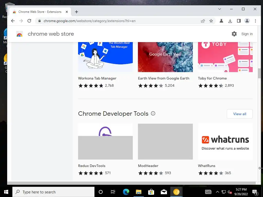Open the notification center icon

[255, 192]
